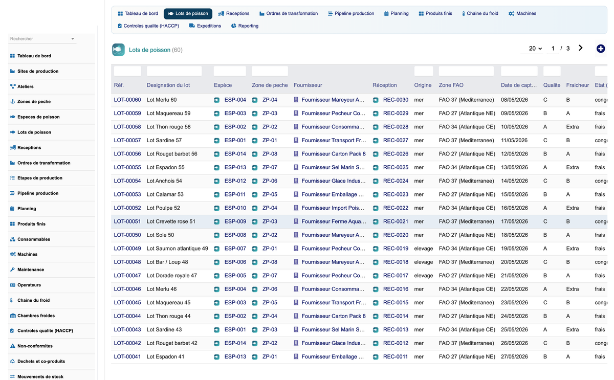The image size is (614, 380).
Task: Open the Pipeline production tab
Action: click(x=351, y=14)
